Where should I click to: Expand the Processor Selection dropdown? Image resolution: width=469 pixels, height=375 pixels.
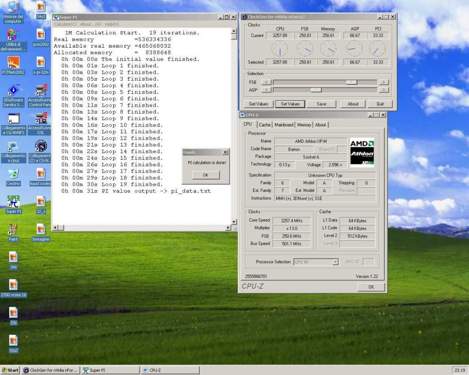tap(335, 262)
